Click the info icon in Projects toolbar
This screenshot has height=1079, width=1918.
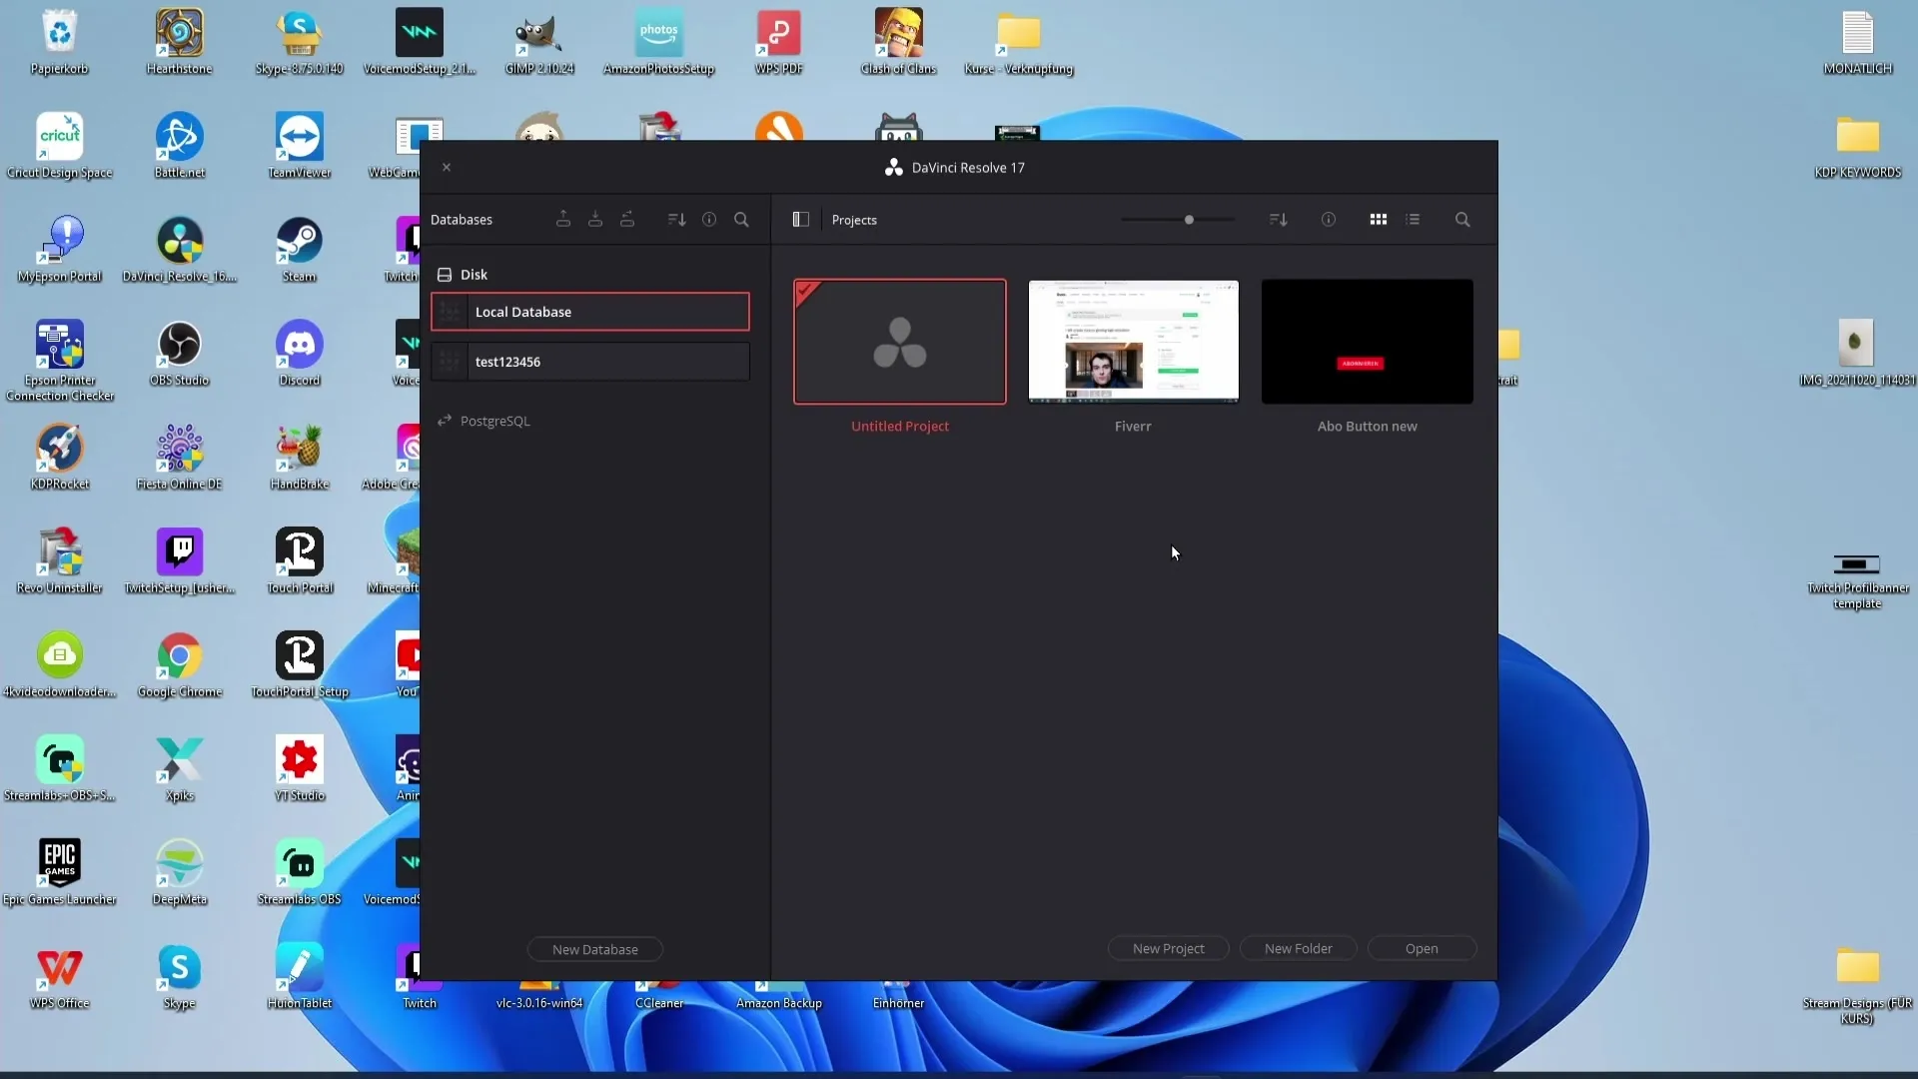[1330, 219]
